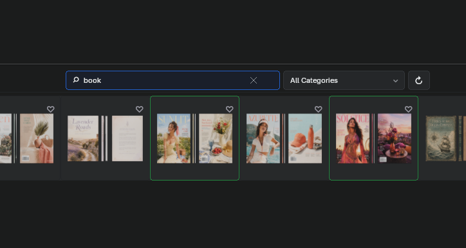466x248 pixels.
Task: Favorite the AZURETTE magazine with its heart
Action: click(319, 109)
